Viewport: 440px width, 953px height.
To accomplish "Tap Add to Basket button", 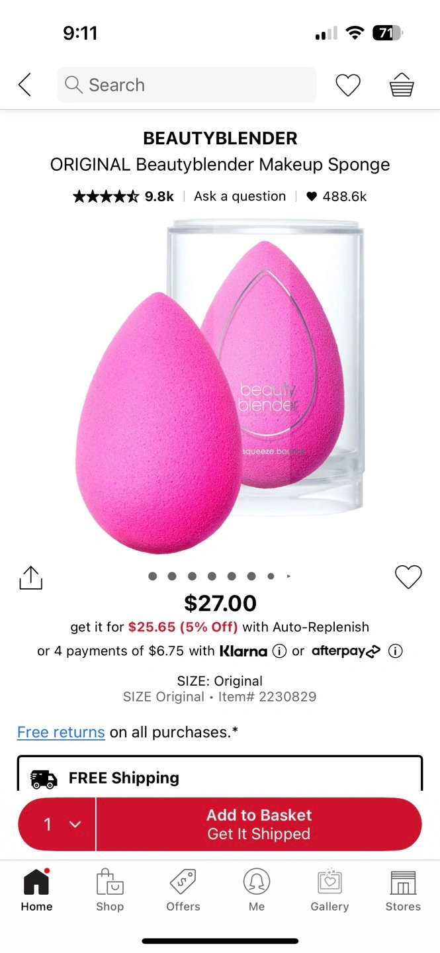I will [259, 824].
